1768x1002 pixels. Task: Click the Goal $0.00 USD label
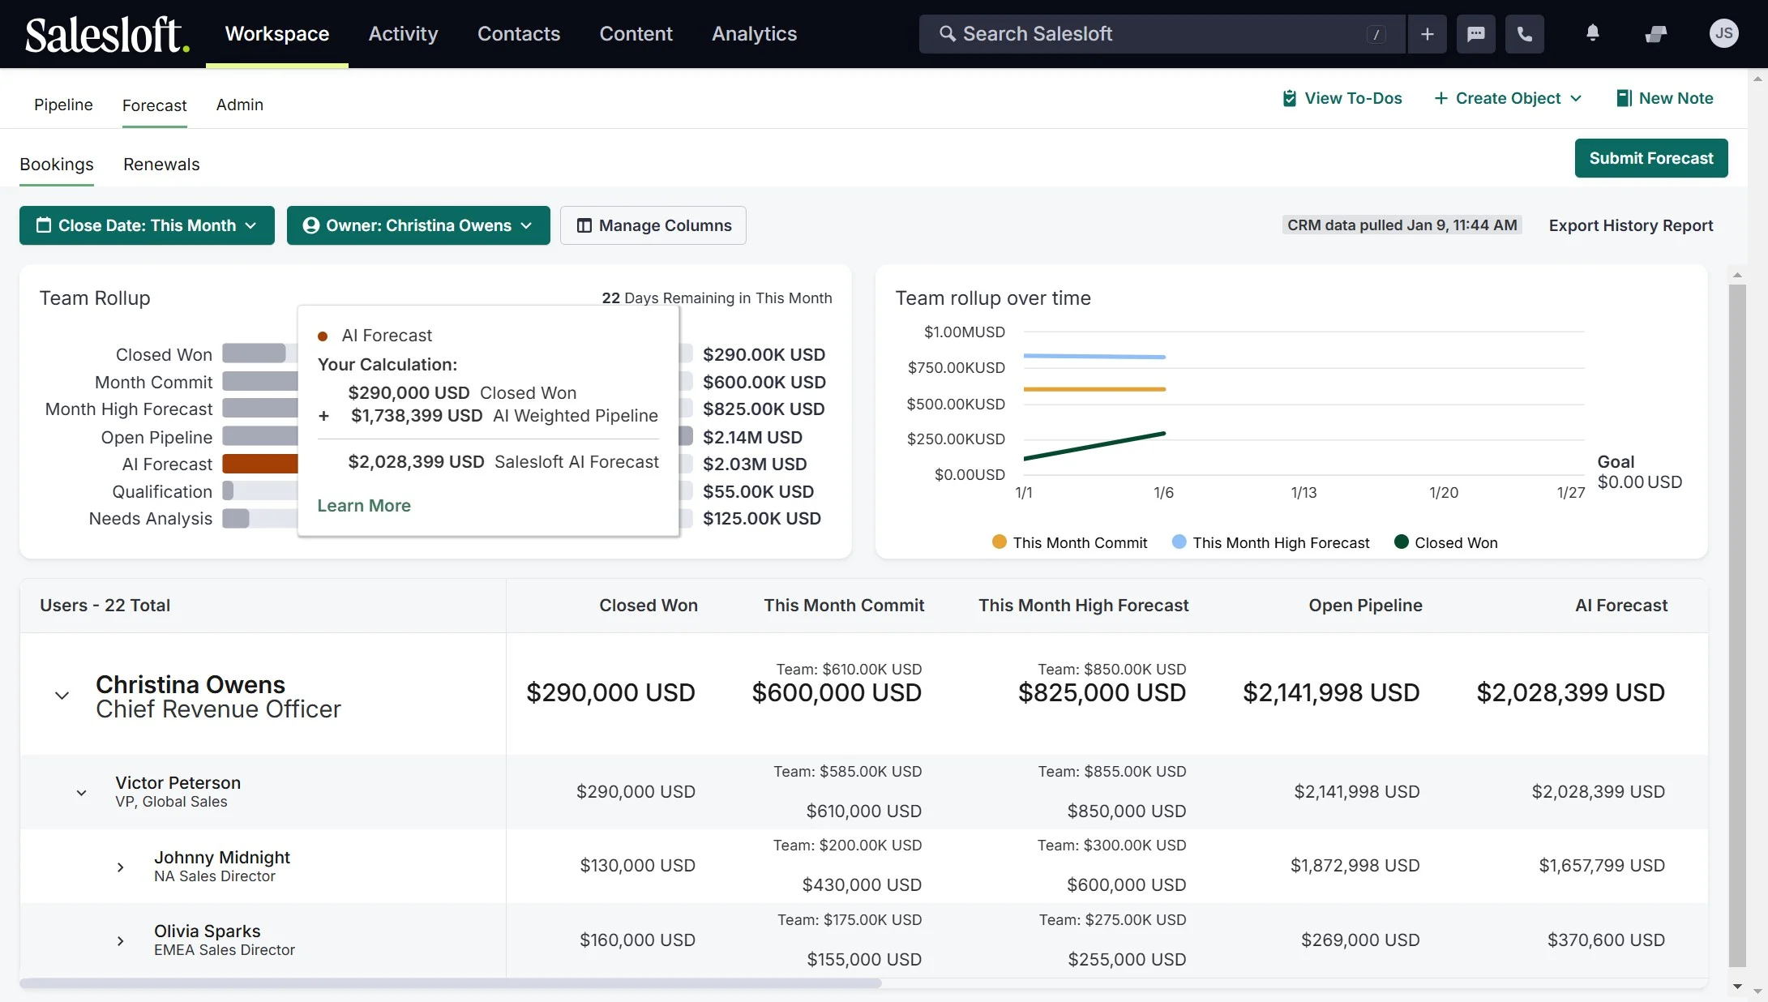(1639, 472)
